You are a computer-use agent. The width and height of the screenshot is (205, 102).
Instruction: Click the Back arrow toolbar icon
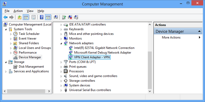pos(5,17)
